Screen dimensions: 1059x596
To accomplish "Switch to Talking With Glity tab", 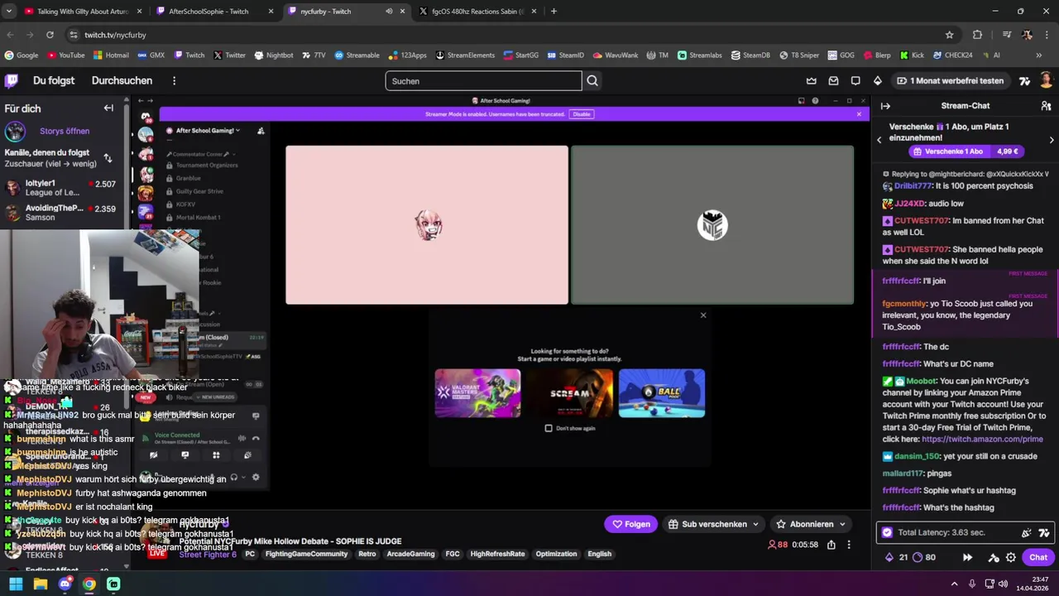I will coord(83,12).
